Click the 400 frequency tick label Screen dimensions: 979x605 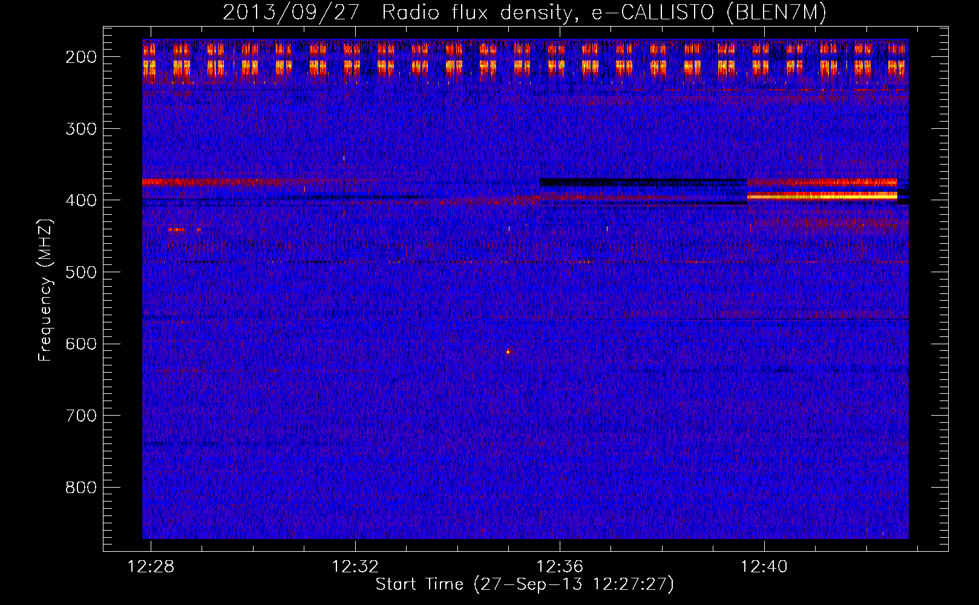tap(80, 200)
